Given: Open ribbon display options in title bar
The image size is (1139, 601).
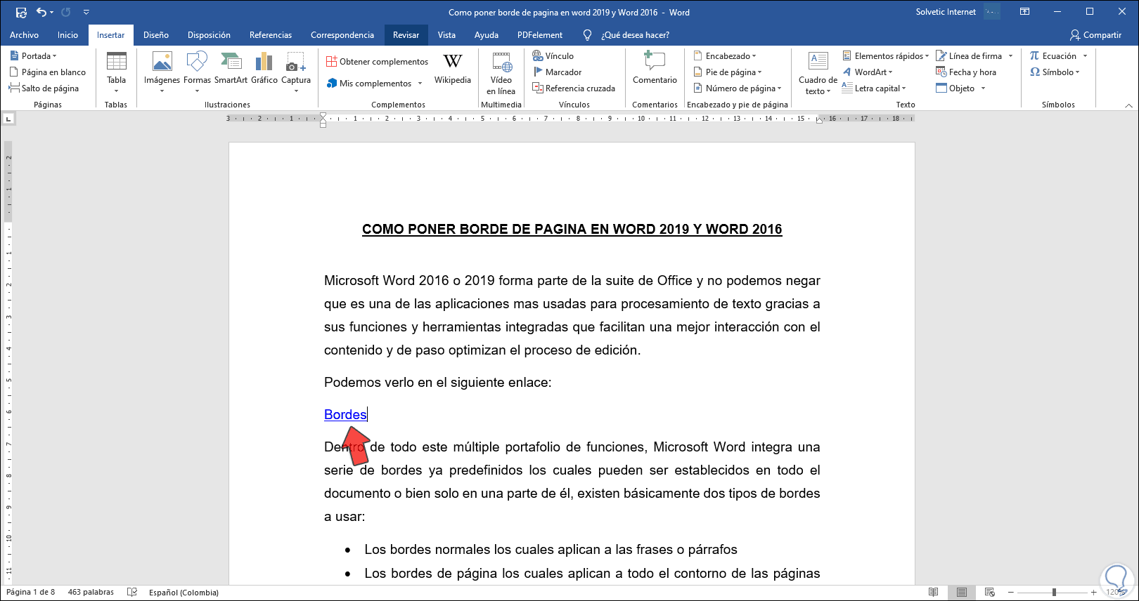Looking at the screenshot, I should (1025, 12).
